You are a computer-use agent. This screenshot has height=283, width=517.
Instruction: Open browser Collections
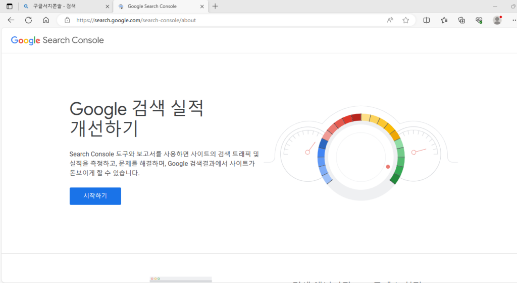(461, 20)
